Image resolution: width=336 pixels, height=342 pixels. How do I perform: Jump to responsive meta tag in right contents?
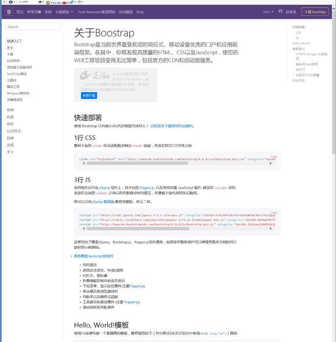click(x=306, y=64)
